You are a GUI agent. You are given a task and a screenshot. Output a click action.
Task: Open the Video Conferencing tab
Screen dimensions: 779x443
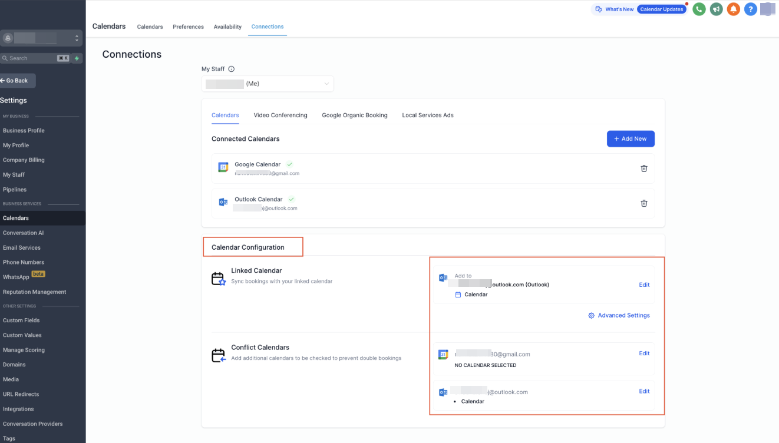(280, 115)
